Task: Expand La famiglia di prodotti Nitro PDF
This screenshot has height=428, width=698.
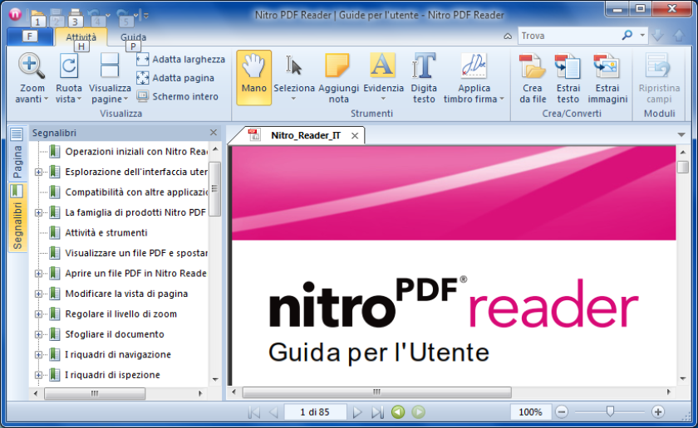Action: point(39,212)
